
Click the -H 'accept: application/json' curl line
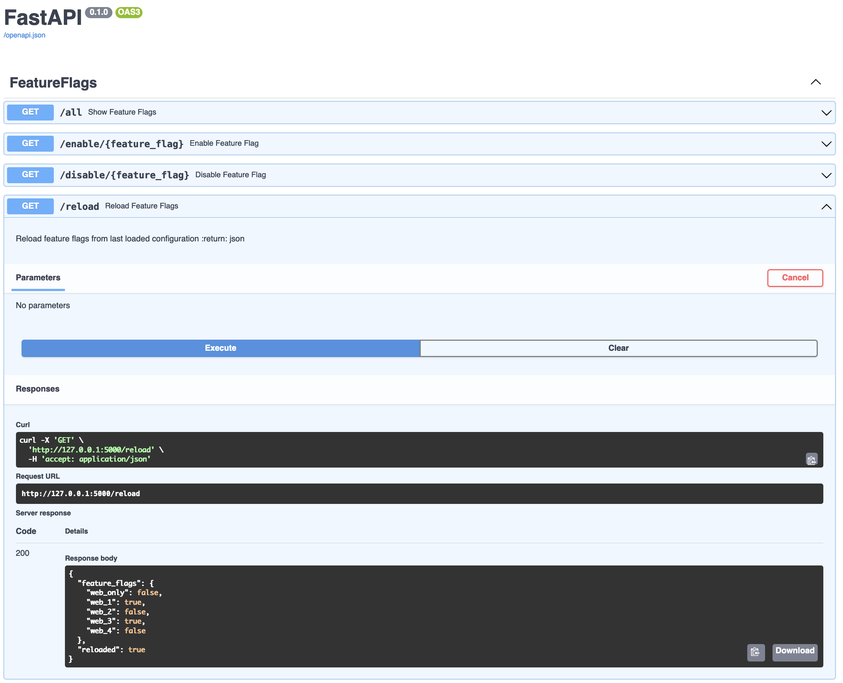tap(89, 459)
